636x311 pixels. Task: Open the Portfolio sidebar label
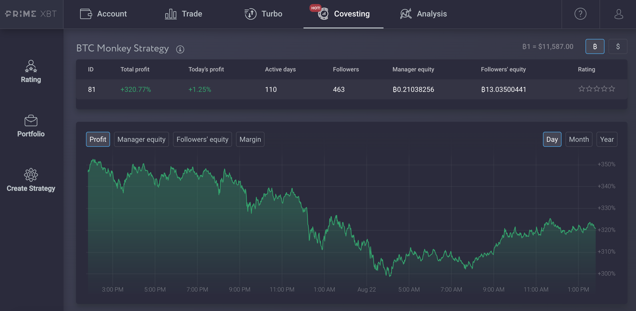[31, 134]
